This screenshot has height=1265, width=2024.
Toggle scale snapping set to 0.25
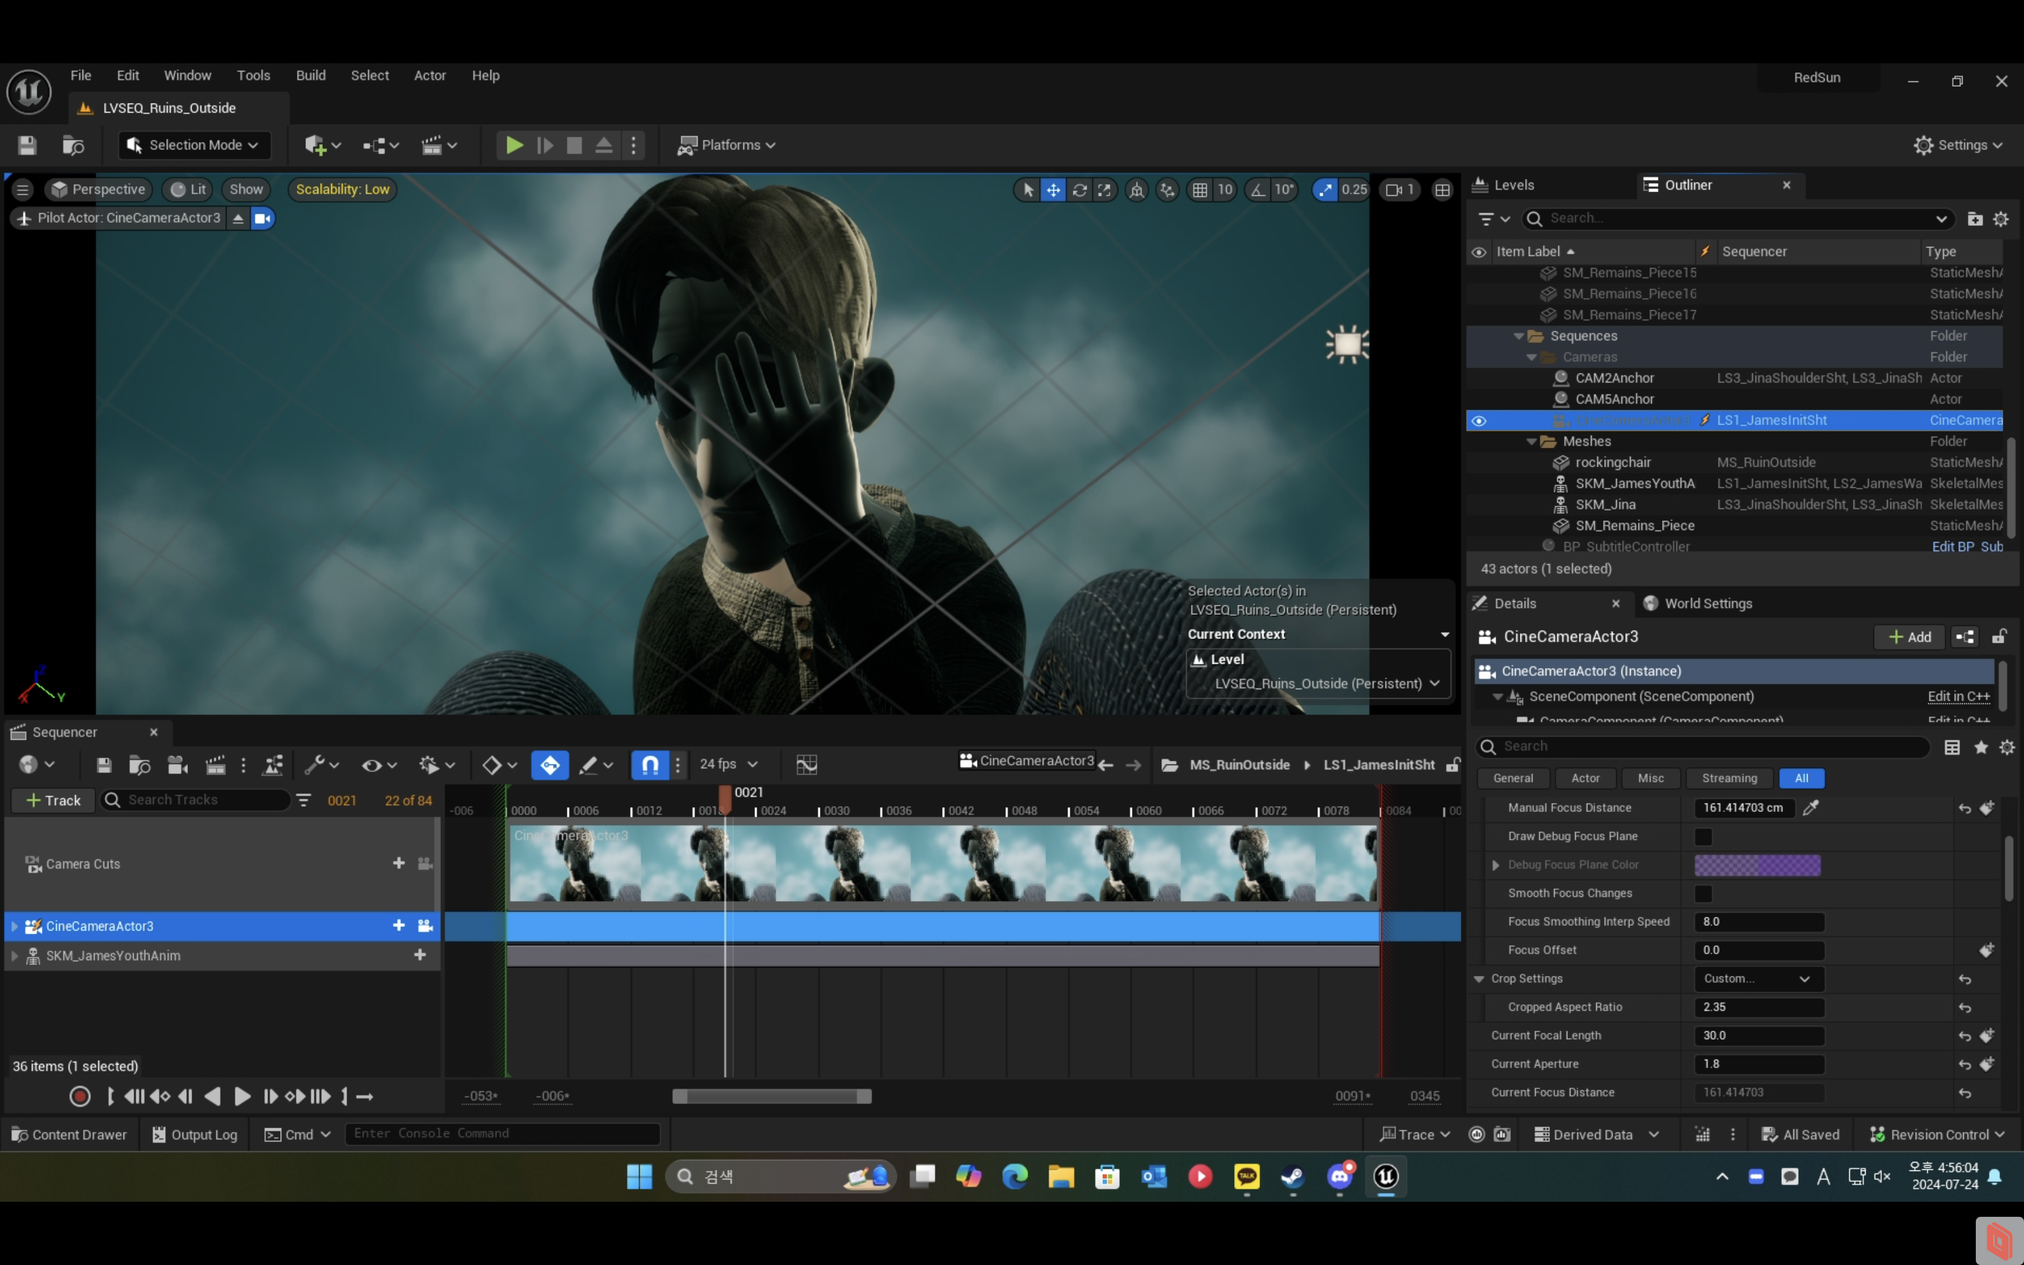[1325, 190]
